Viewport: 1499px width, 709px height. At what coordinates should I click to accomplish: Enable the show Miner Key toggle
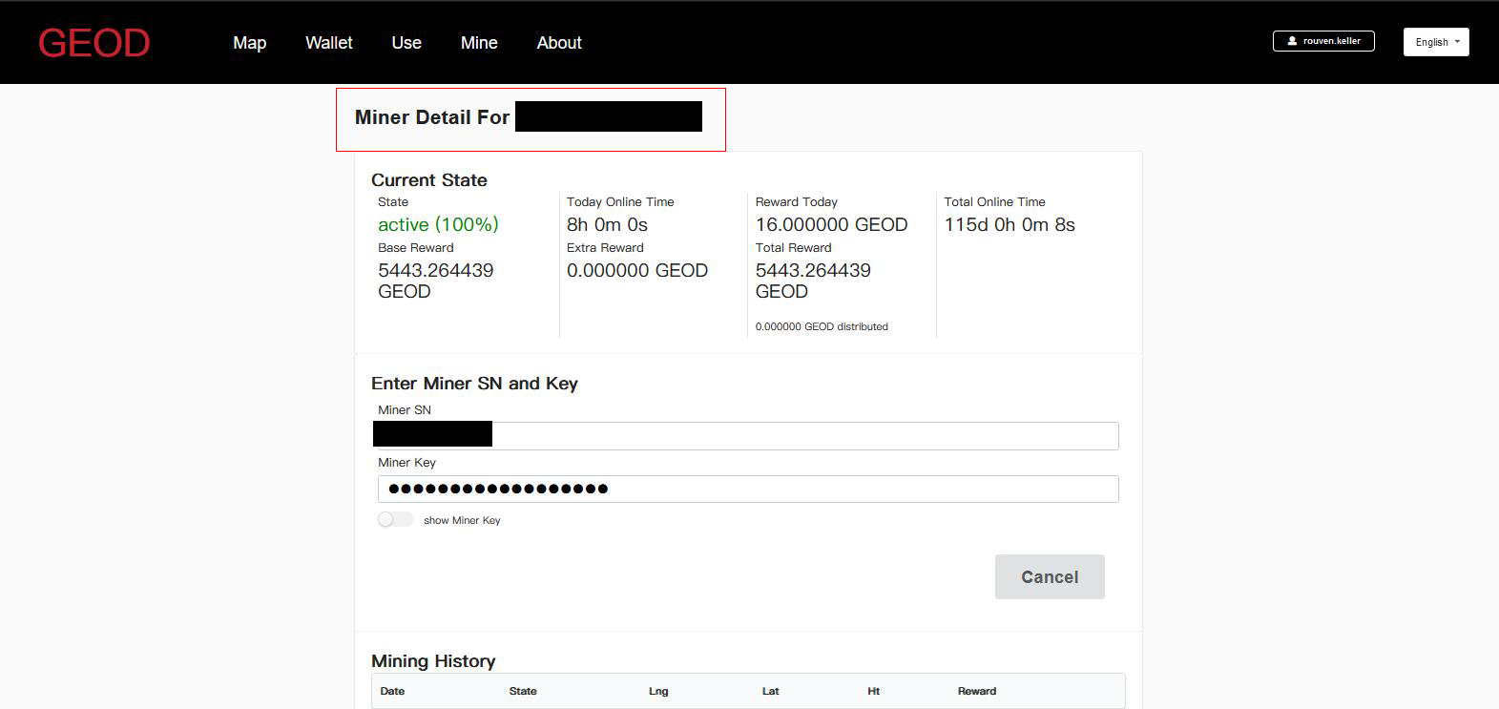coord(395,519)
